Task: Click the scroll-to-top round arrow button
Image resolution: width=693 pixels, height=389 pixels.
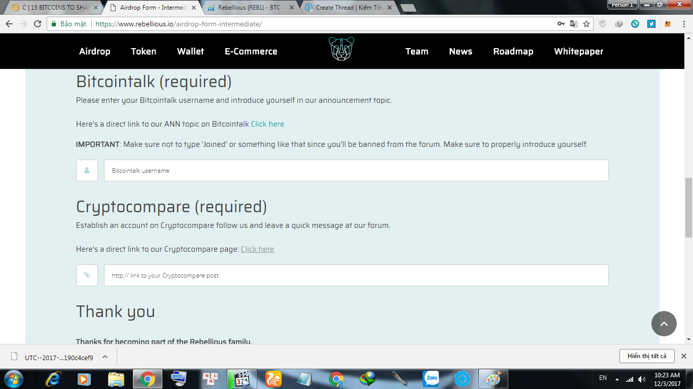Action: (x=664, y=324)
